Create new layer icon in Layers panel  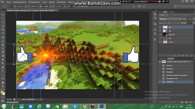coord(187,56)
